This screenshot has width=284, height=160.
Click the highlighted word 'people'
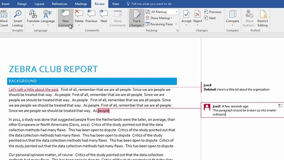point(104,111)
